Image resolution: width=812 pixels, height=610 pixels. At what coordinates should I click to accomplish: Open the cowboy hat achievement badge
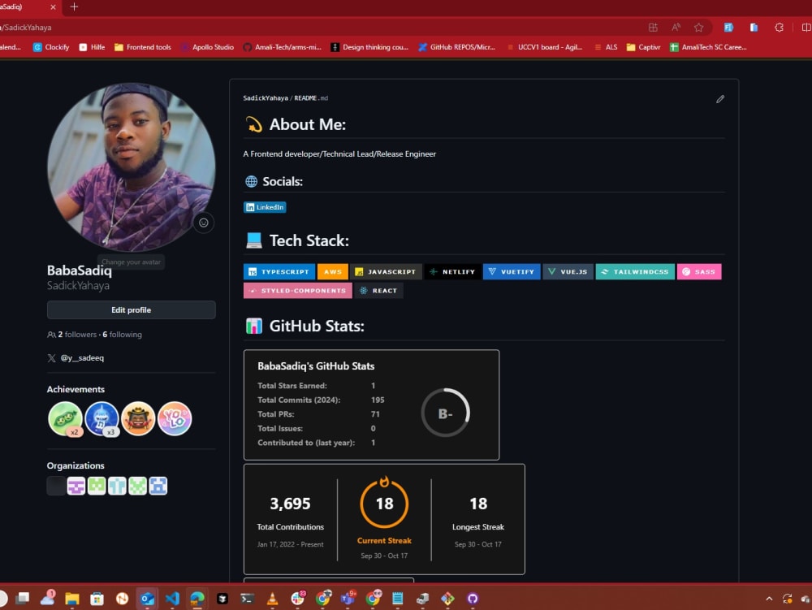pos(138,418)
